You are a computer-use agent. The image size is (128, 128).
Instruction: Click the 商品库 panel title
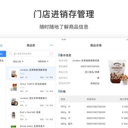31,46
